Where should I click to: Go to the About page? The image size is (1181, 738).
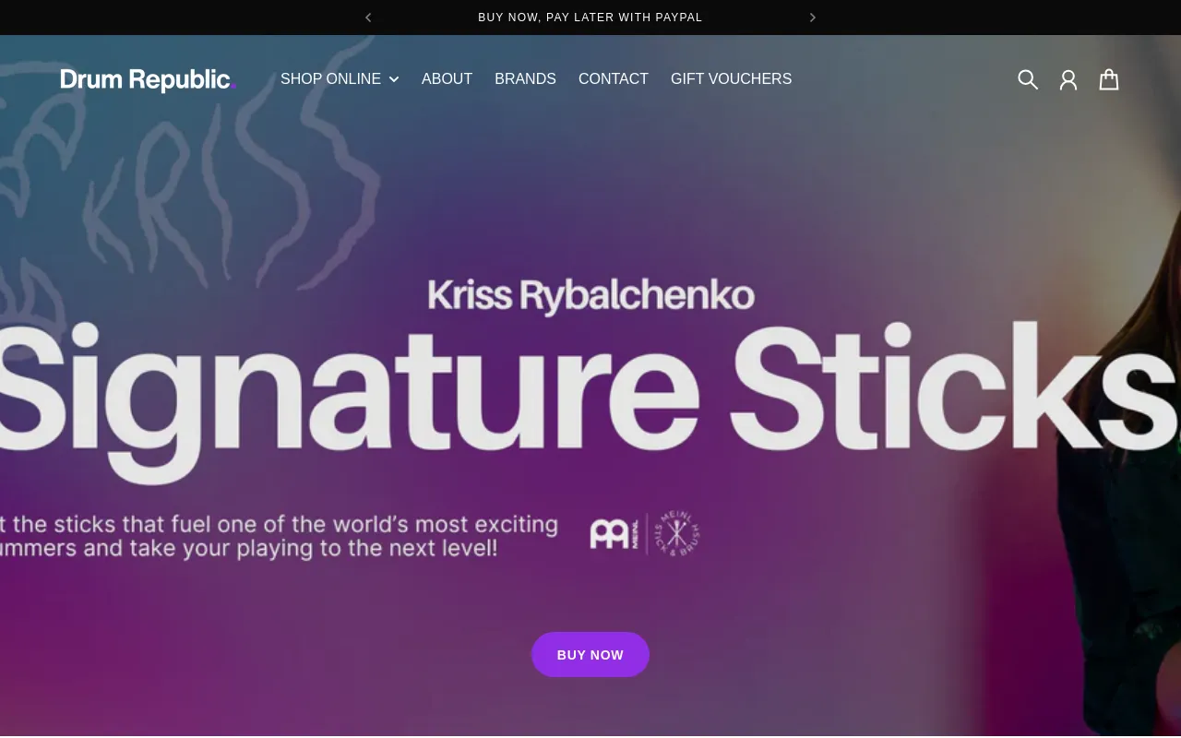point(447,79)
